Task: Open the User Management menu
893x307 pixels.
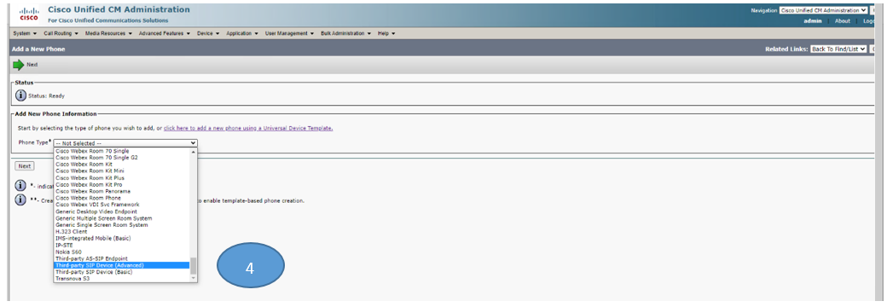Action: 289,33
